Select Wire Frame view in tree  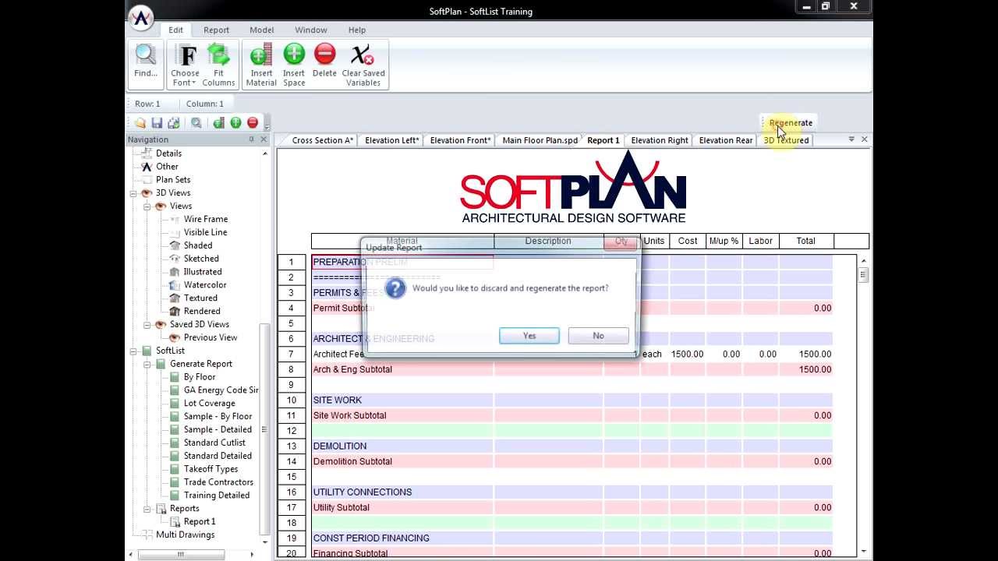[206, 220]
